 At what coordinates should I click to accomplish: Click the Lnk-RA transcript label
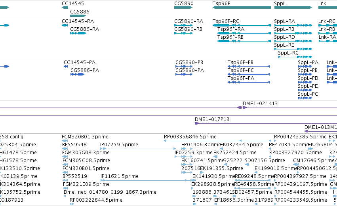click(327, 37)
